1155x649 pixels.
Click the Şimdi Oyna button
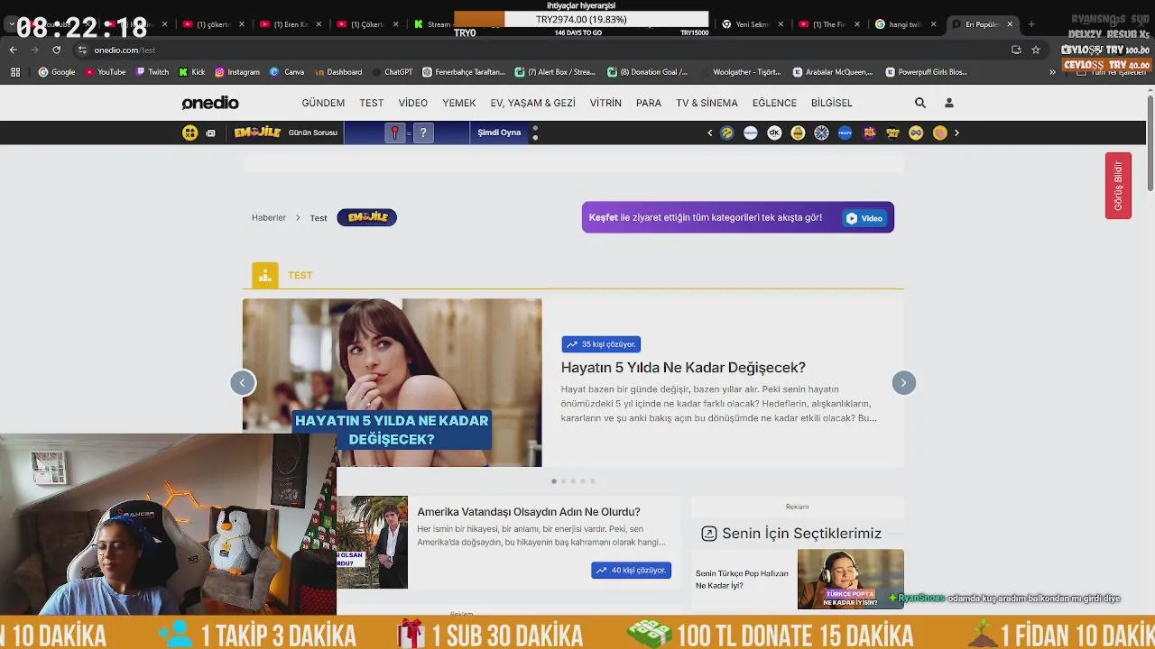[499, 133]
